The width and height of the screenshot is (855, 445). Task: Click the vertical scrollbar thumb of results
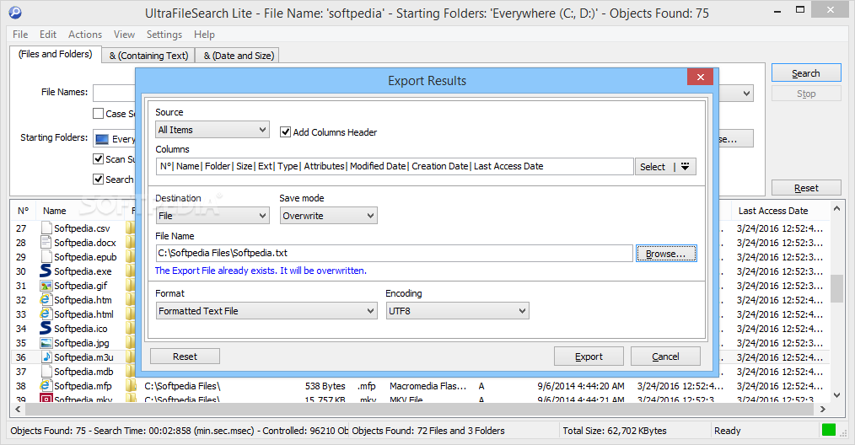click(x=836, y=288)
